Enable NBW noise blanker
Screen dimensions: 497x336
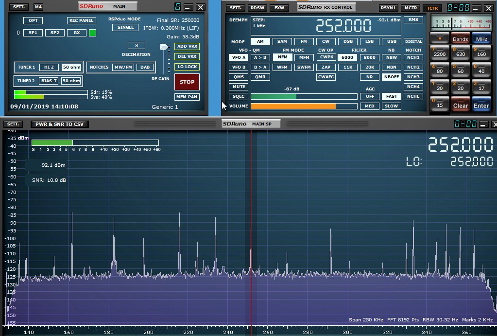[x=392, y=57]
